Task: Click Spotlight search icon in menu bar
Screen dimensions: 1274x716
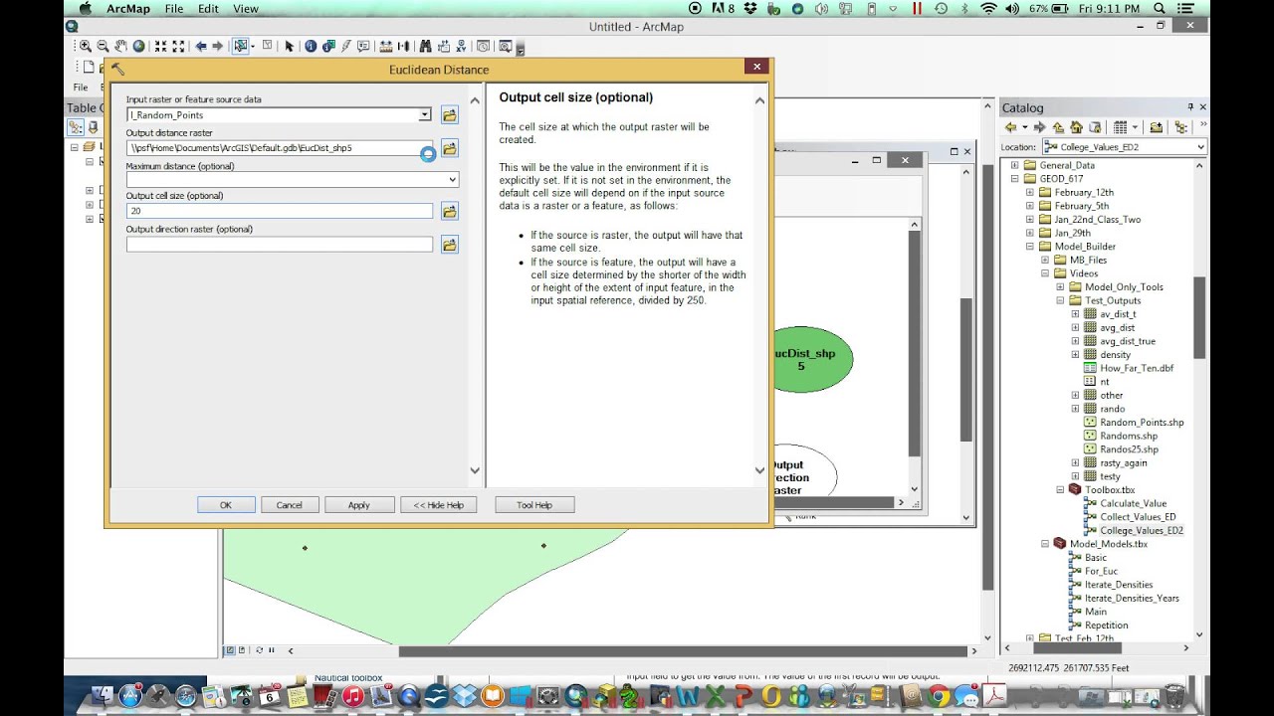Action: click(x=1160, y=8)
